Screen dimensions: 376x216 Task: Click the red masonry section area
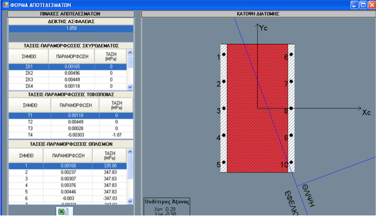pyautogui.click(x=258, y=108)
